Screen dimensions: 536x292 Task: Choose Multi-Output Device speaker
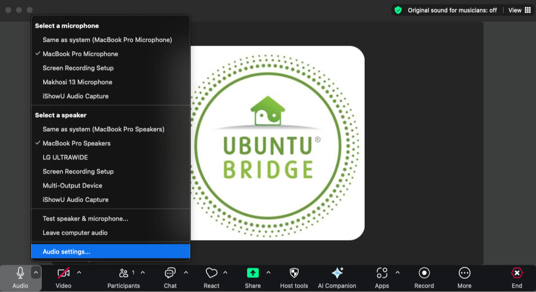pyautogui.click(x=111, y=186)
